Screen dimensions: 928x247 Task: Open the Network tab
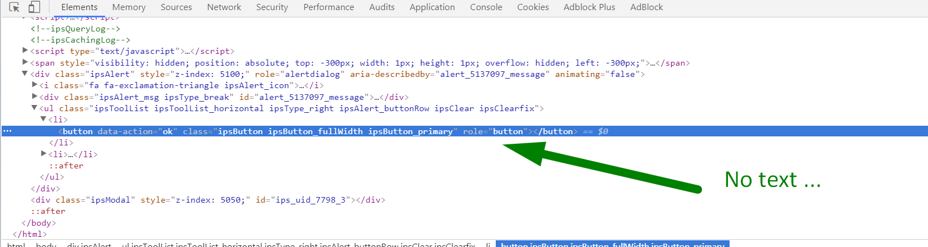pos(224,7)
